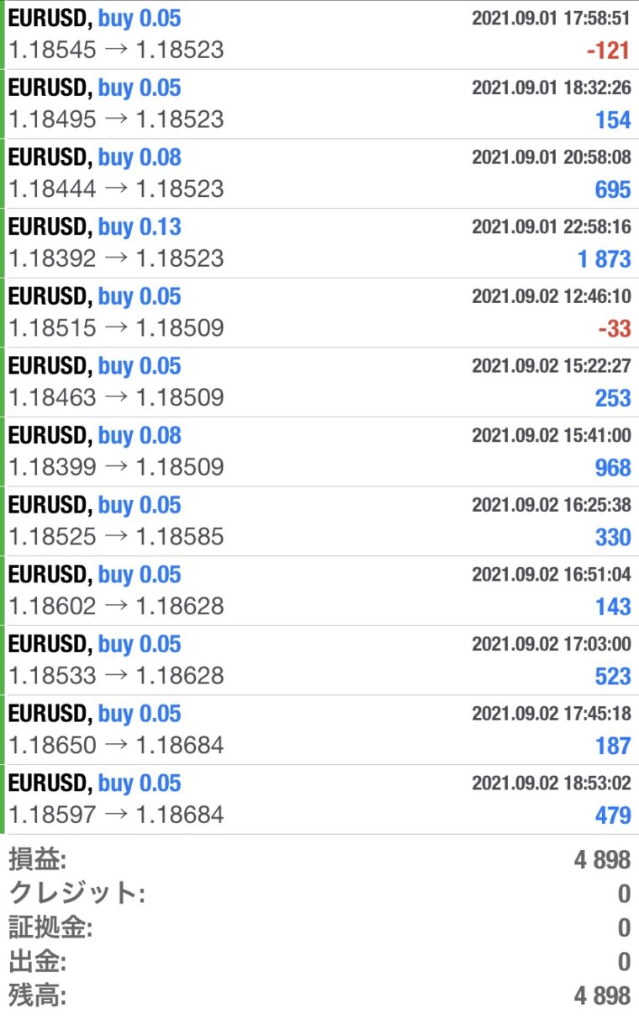Tap the last trade with profit 479
The width and height of the screenshot is (639, 1020).
(319, 800)
